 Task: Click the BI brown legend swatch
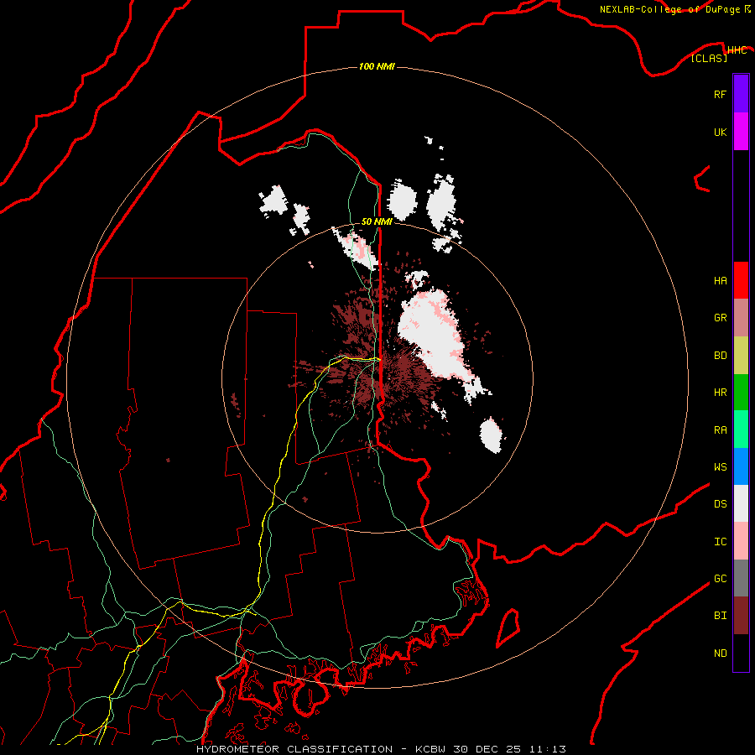click(x=741, y=616)
